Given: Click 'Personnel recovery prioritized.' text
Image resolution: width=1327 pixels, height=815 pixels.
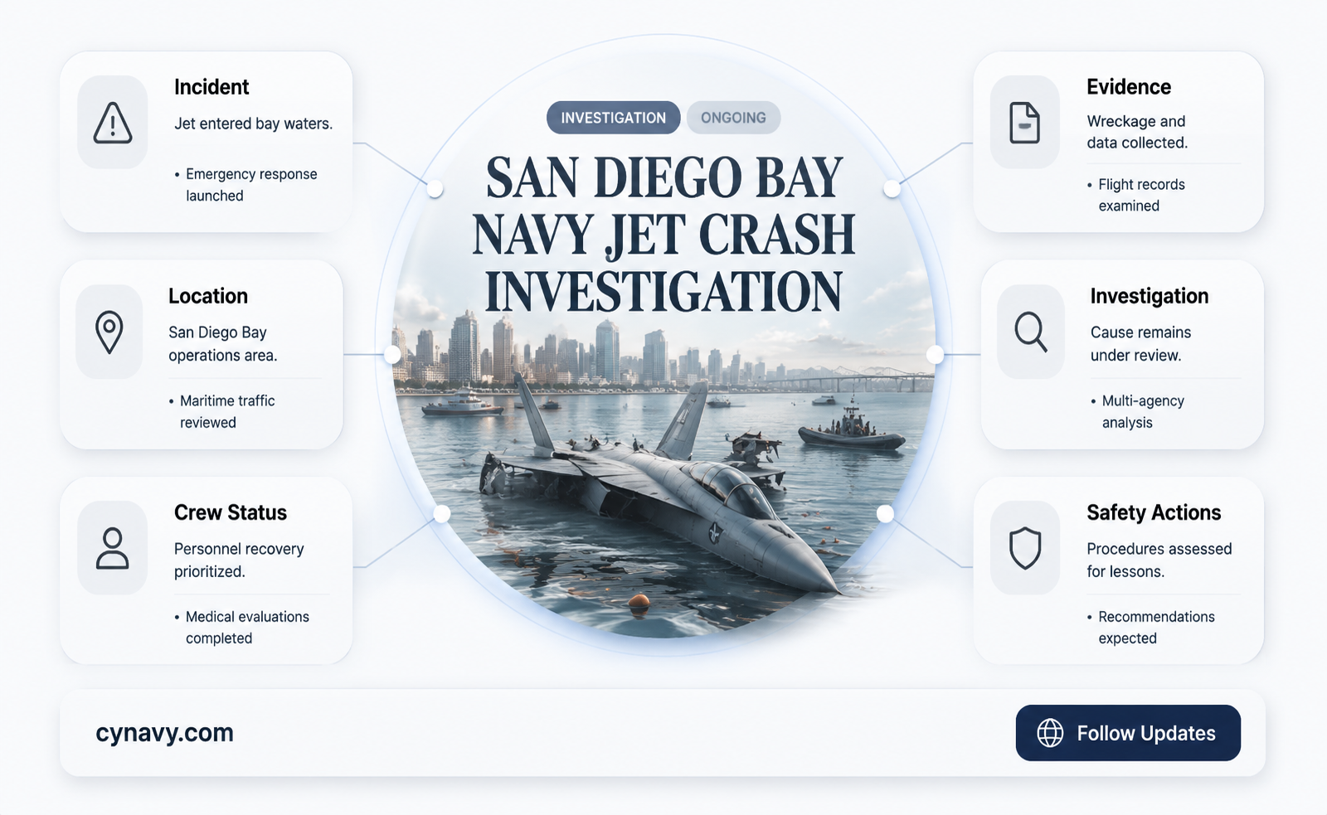Looking at the screenshot, I should (239, 560).
